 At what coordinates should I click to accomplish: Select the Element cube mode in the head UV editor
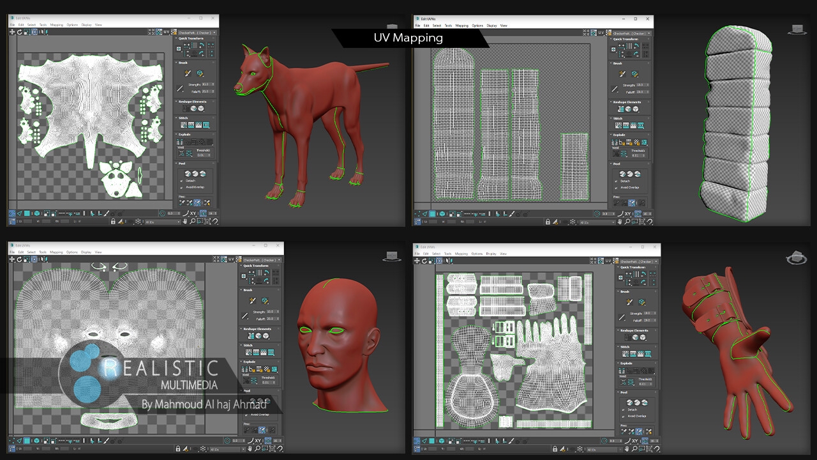pos(36,441)
